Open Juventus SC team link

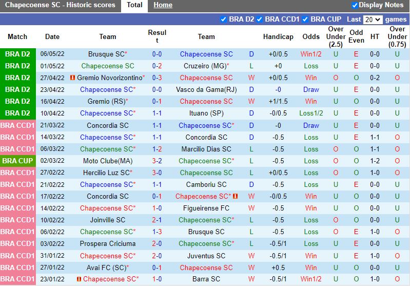tap(206, 256)
